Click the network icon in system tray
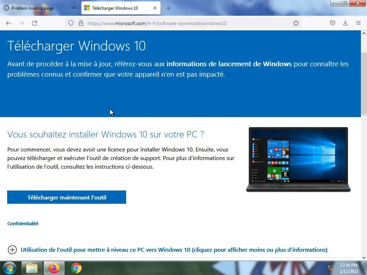This screenshot has width=367, height=275. click(331, 268)
